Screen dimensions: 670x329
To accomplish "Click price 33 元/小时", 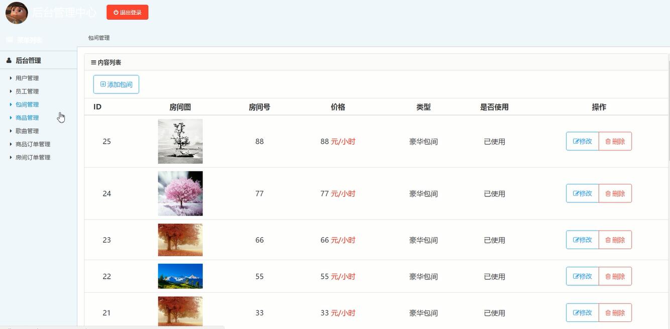I will tap(338, 313).
